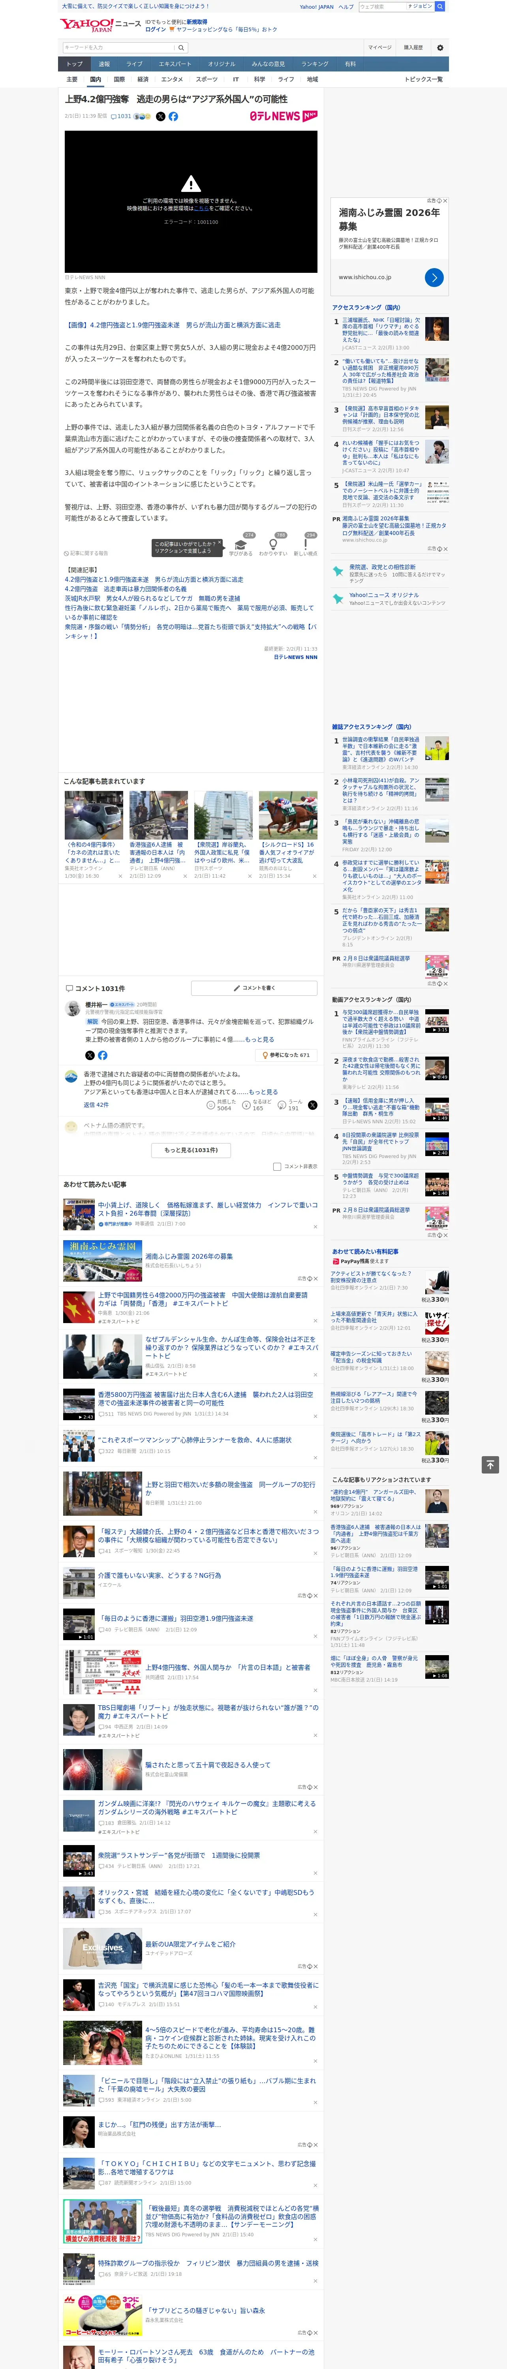Click the ログイン link

(x=156, y=30)
